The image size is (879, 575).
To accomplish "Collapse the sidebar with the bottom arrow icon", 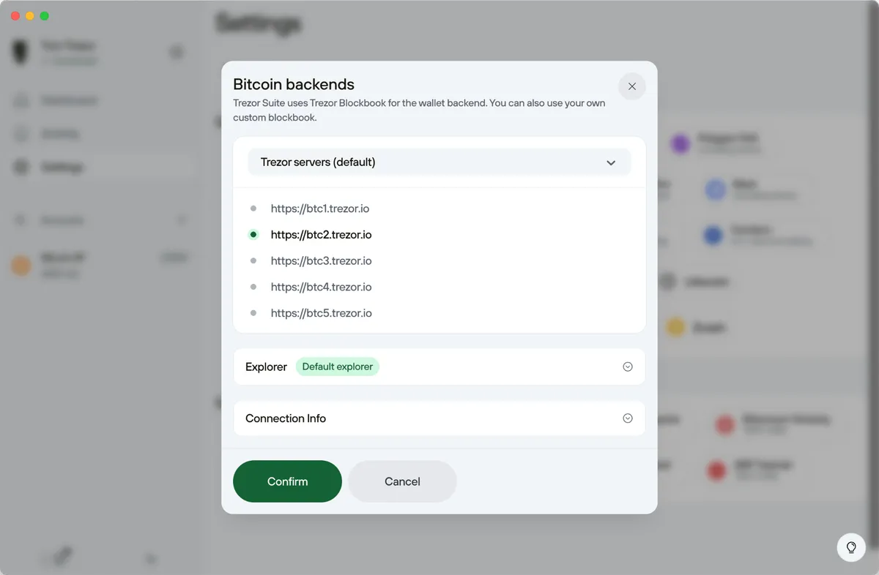I will [x=151, y=559].
